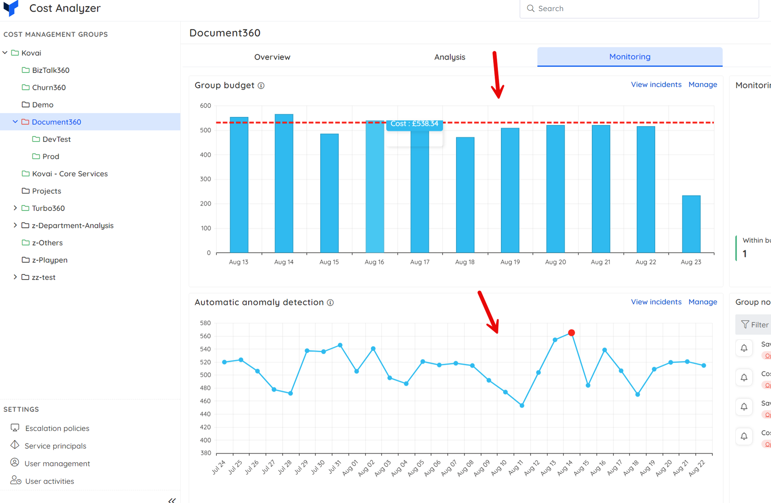Click the Demo folder icon
This screenshot has height=503, width=771.
pos(26,105)
